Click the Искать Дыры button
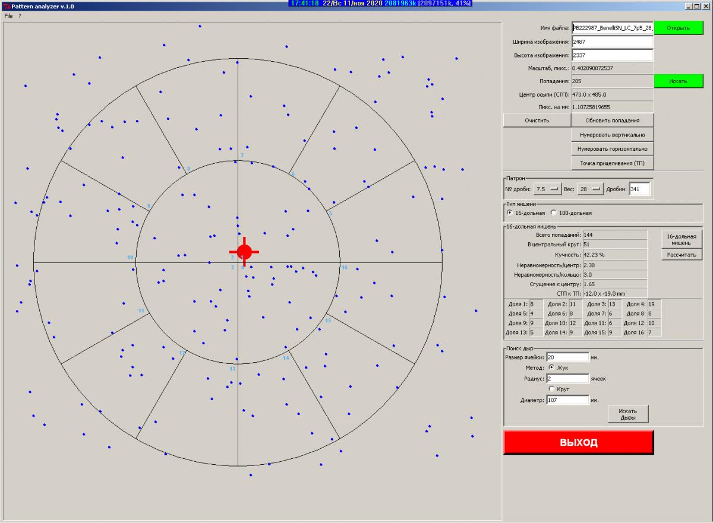The image size is (713, 523). tap(627, 414)
